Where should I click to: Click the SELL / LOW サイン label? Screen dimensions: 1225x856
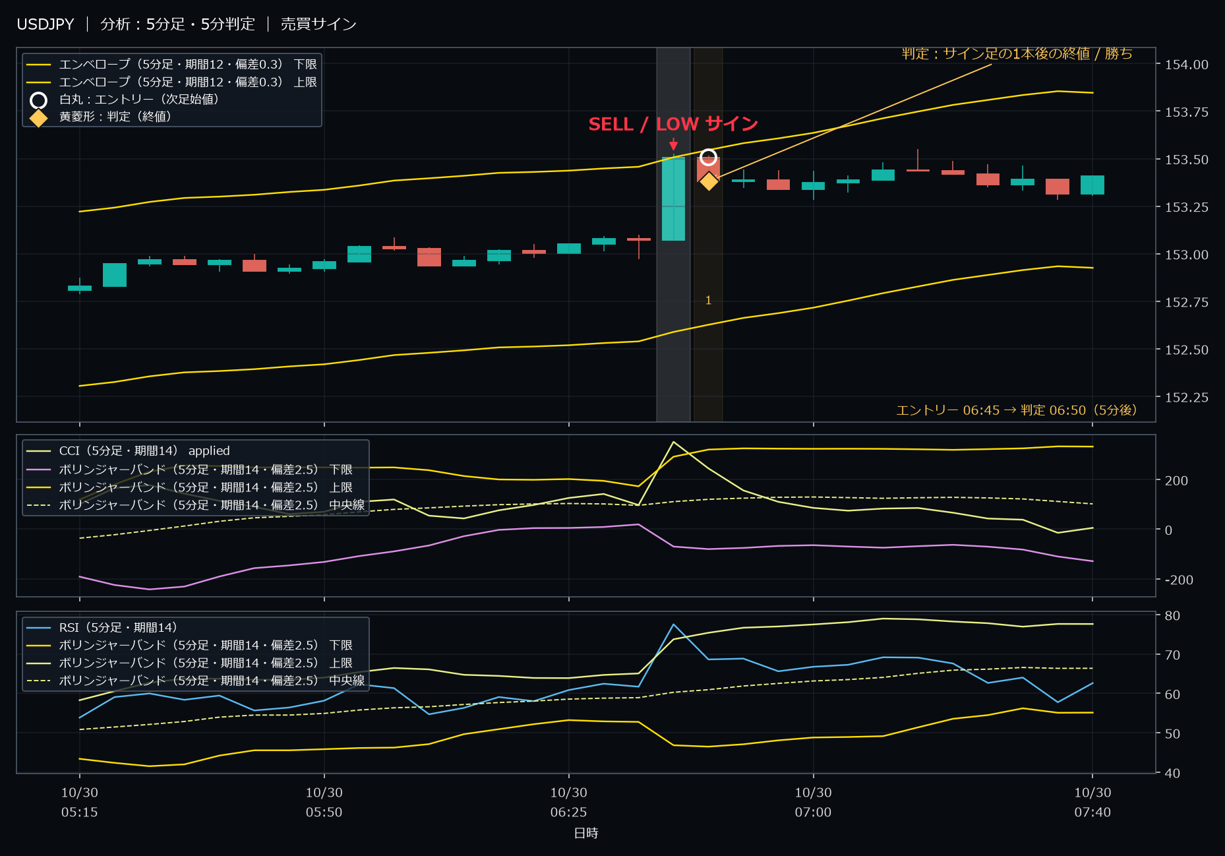pos(673,124)
